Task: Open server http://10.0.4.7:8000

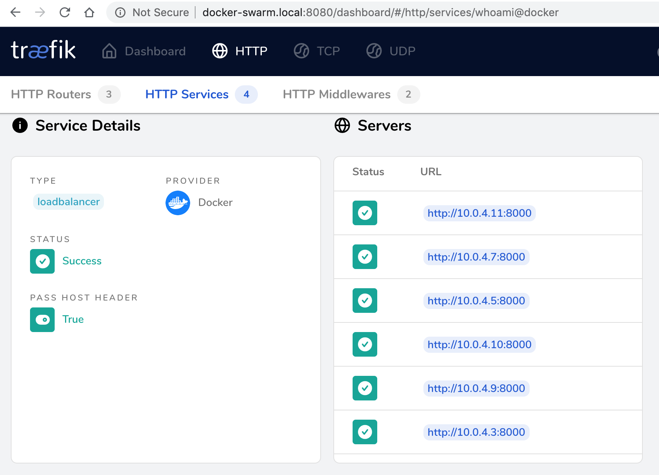Action: coord(476,257)
